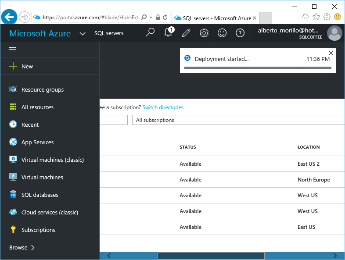This screenshot has width=345, height=260.
Task: Click the horizontal scrollbar right arrow
Action: [335, 256]
